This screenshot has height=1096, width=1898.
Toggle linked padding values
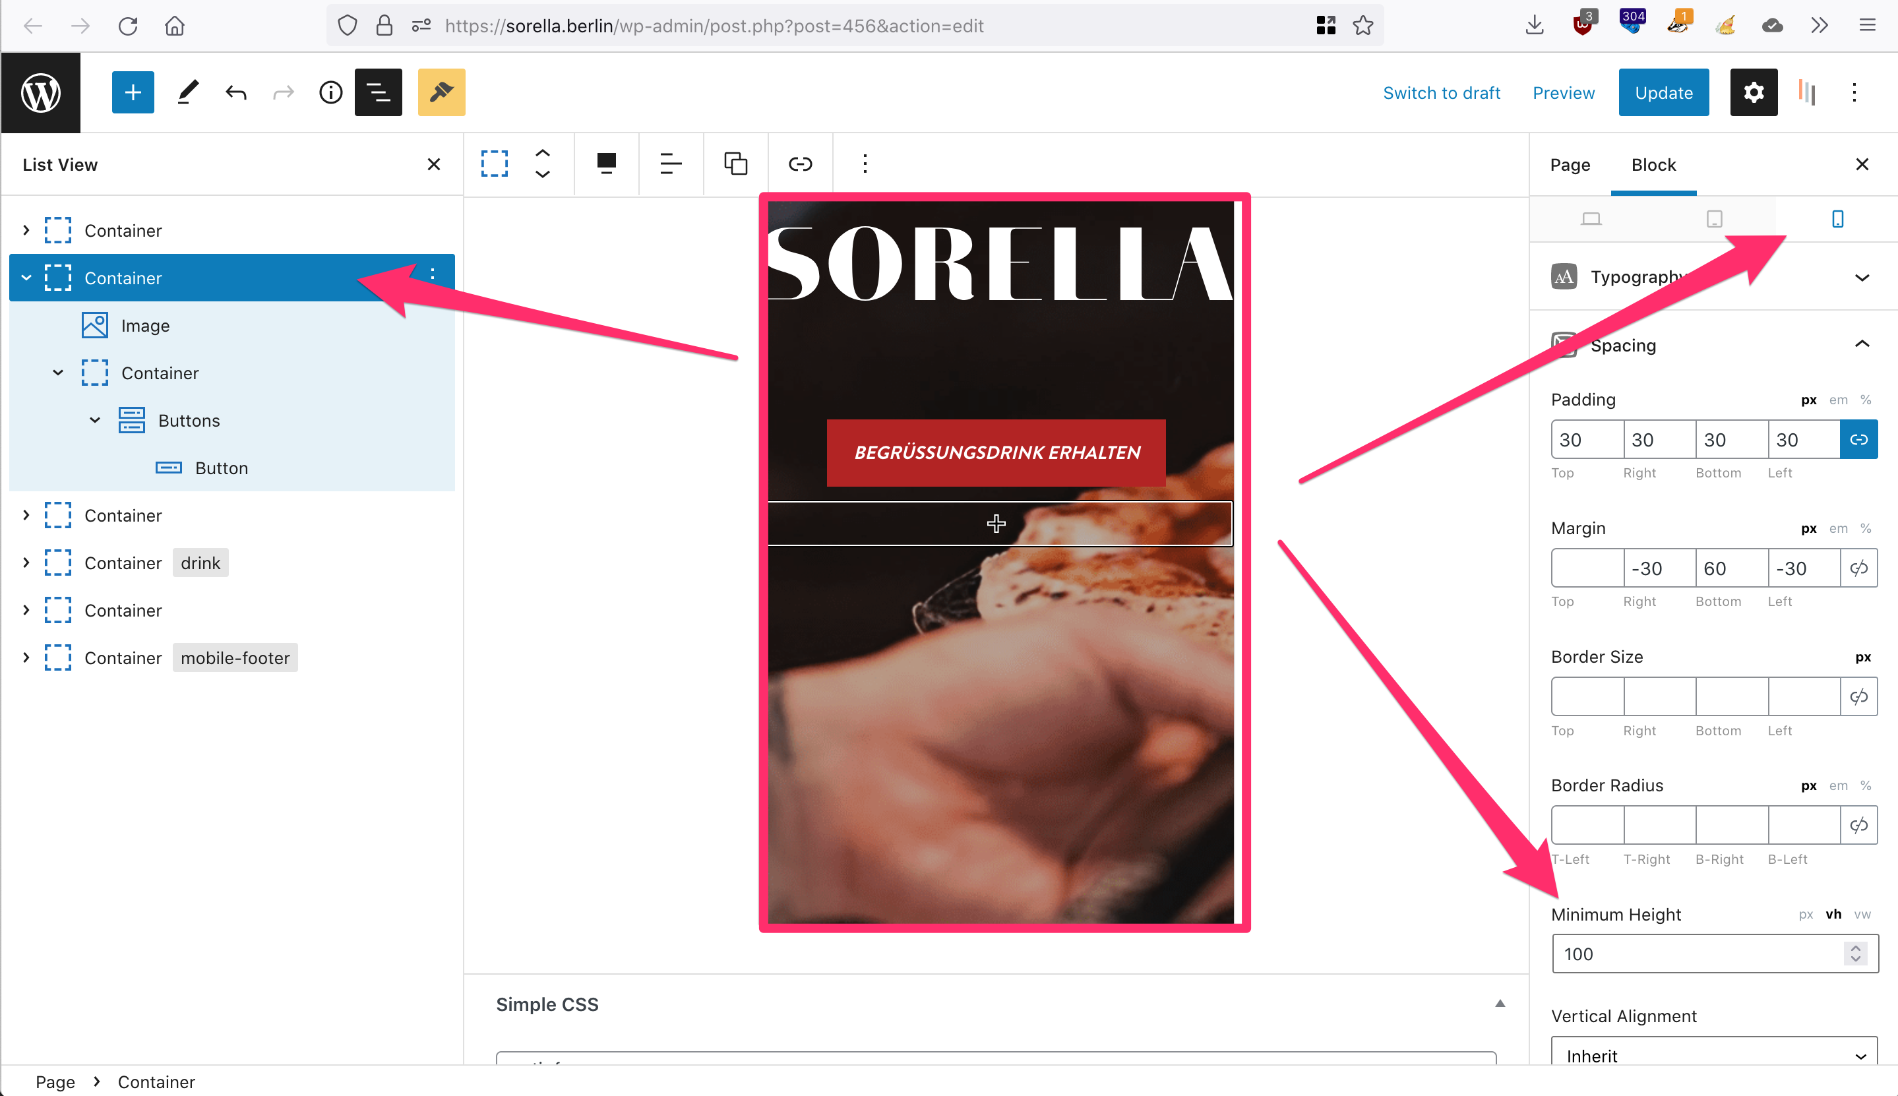1859,440
